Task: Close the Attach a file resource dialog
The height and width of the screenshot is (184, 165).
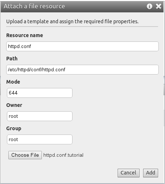Action: [x=158, y=6]
